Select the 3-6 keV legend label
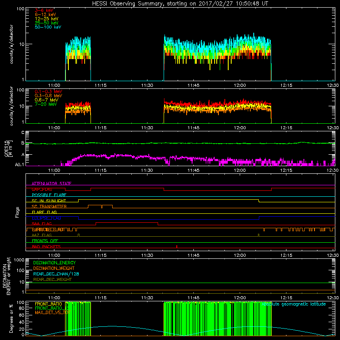The height and width of the screenshot is (340, 340). click(44, 10)
